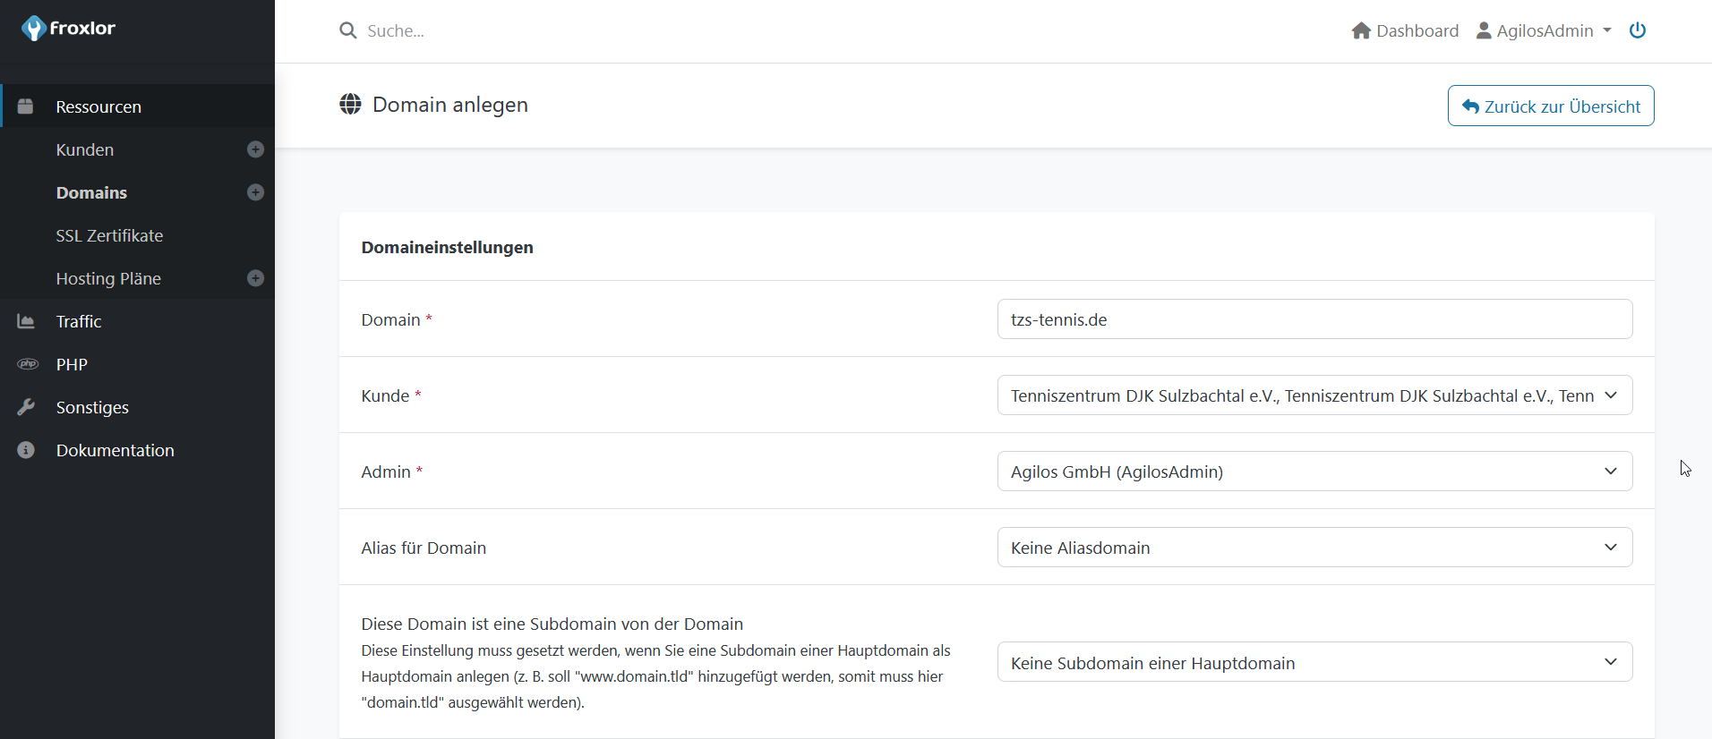Add hosting plan via plus icon
Image resolution: width=1712 pixels, height=739 pixels.
click(x=255, y=278)
